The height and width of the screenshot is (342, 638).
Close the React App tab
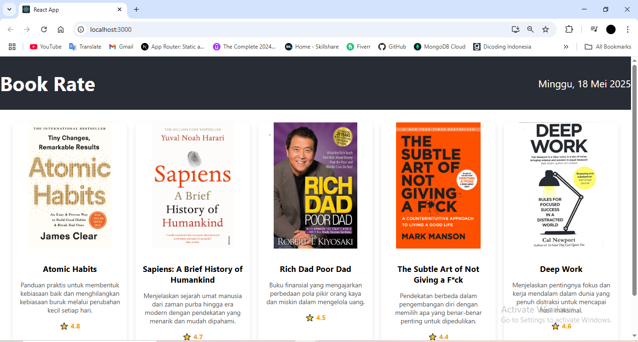point(120,9)
